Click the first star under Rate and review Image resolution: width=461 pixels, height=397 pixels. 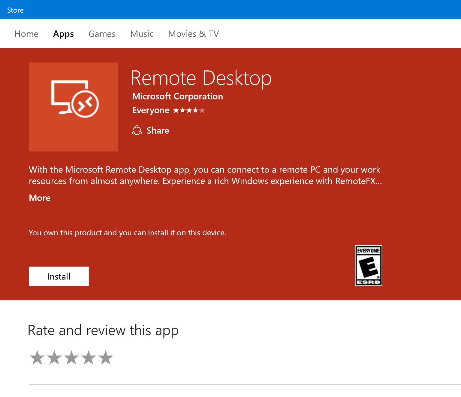pyautogui.click(x=38, y=357)
